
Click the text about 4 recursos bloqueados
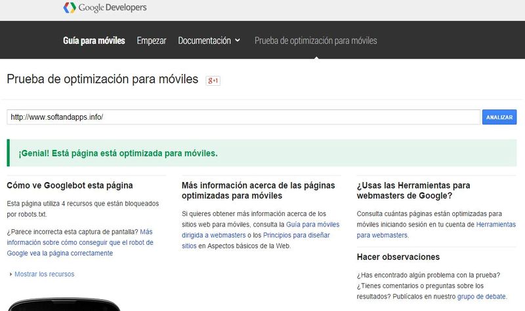pyautogui.click(x=83, y=209)
